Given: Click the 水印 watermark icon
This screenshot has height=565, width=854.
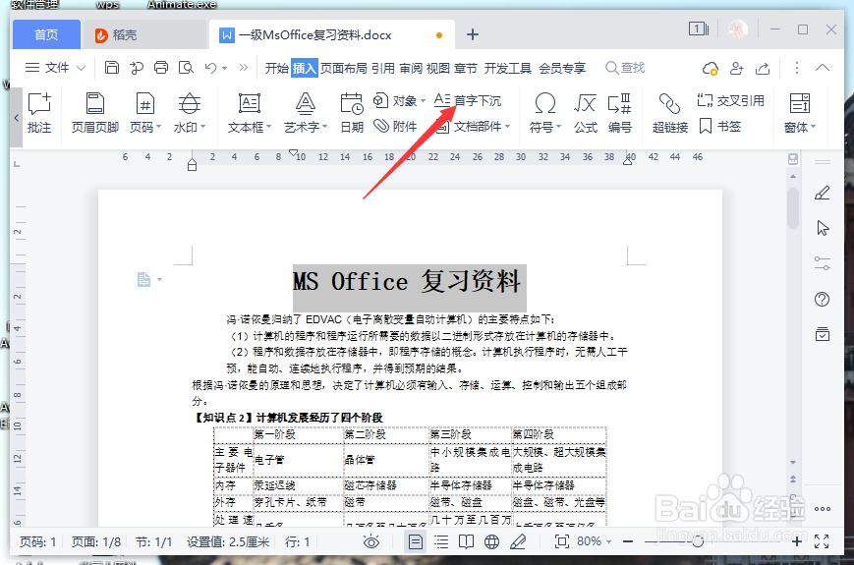Looking at the screenshot, I should [189, 103].
